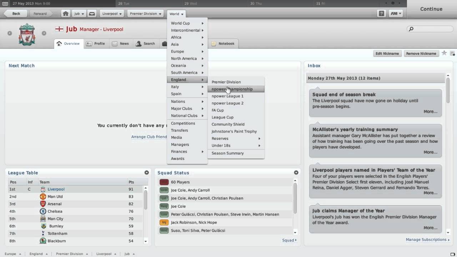457x257 pixels.
Task: Open the World Cup menu entry
Action: coord(187,23)
